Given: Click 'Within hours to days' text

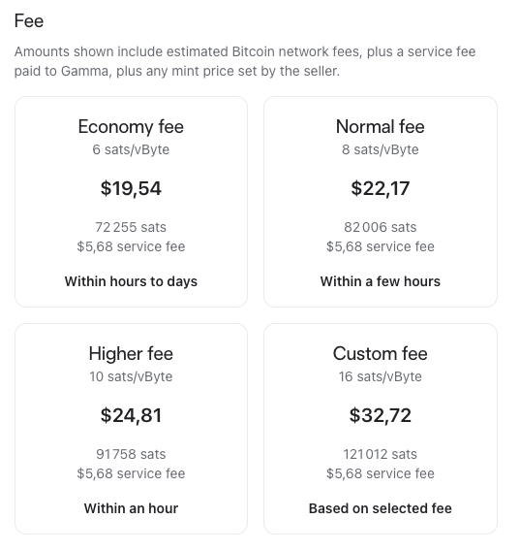Looking at the screenshot, I should [131, 281].
